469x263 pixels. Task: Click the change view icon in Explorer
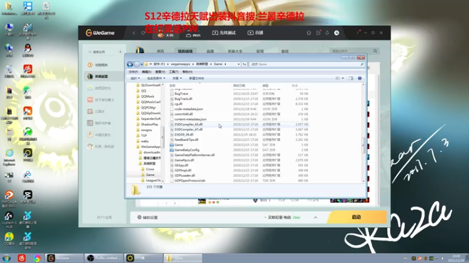click(x=338, y=78)
